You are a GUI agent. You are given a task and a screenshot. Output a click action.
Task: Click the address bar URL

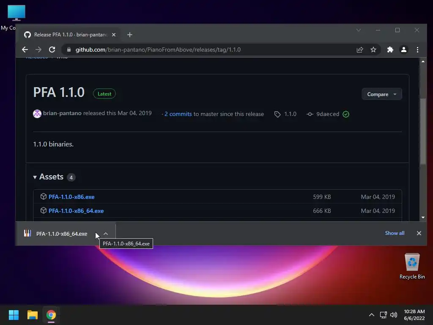158,50
